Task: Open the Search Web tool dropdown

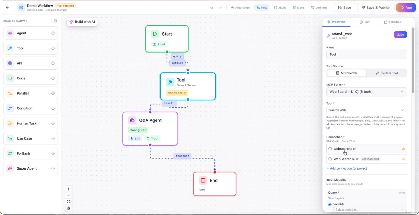Action: point(367,110)
